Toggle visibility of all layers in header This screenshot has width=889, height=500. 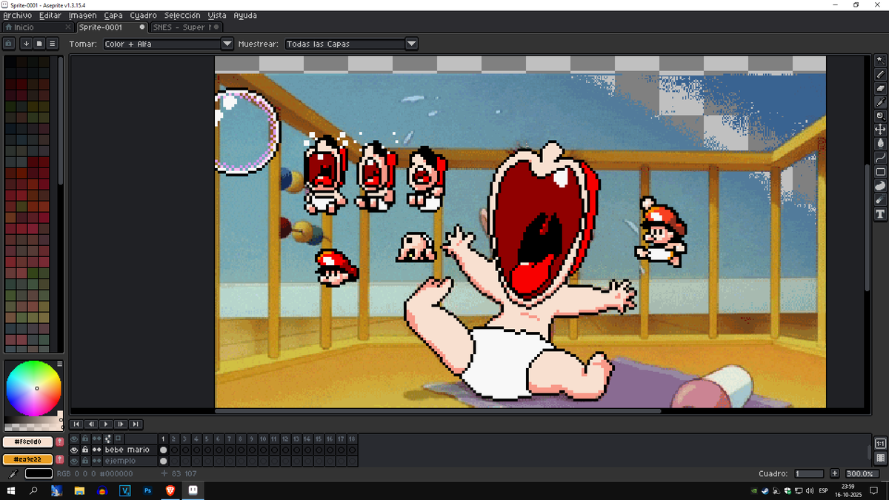tap(74, 439)
